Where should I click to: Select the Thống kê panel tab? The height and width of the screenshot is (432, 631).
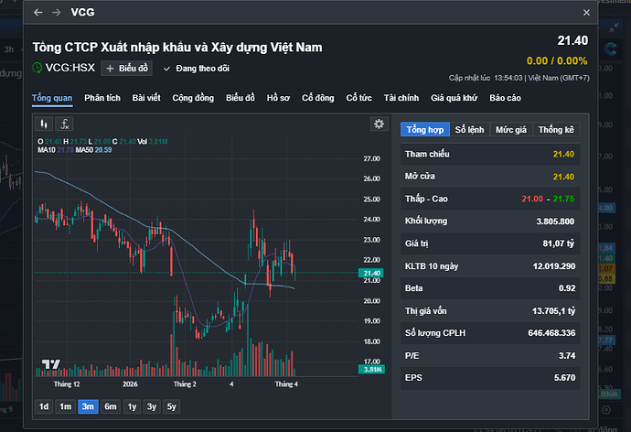coord(556,130)
